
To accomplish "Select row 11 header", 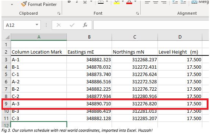I will point(6,118).
